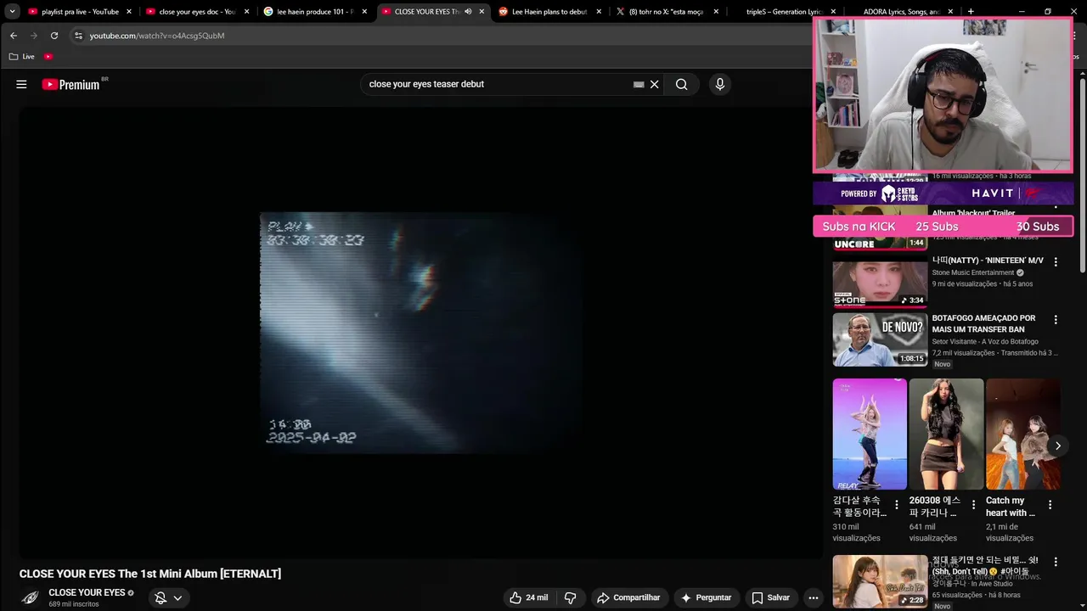Go forward with the browser forward arrow
Image resolution: width=1087 pixels, height=611 pixels.
tap(34, 36)
